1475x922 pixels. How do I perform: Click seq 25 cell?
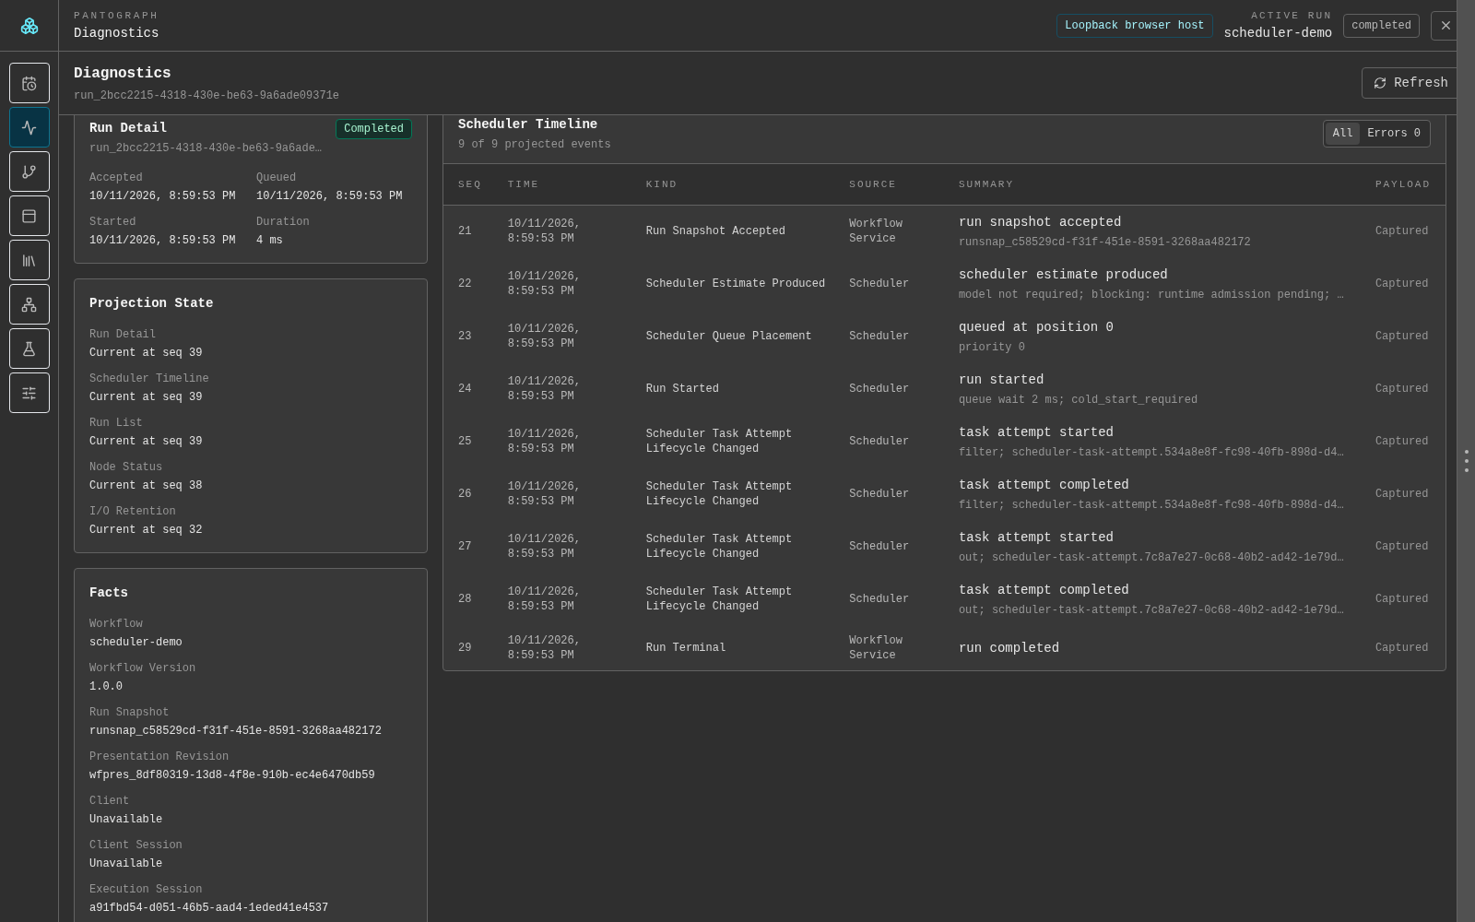465,442
